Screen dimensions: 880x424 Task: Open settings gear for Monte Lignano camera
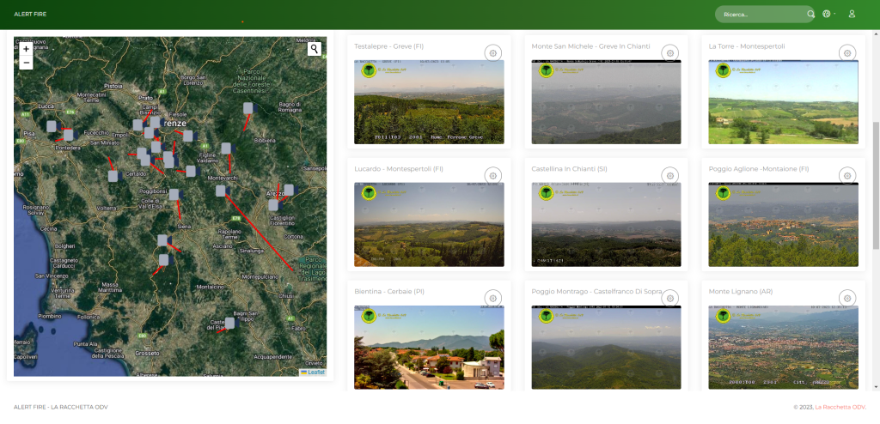point(847,299)
